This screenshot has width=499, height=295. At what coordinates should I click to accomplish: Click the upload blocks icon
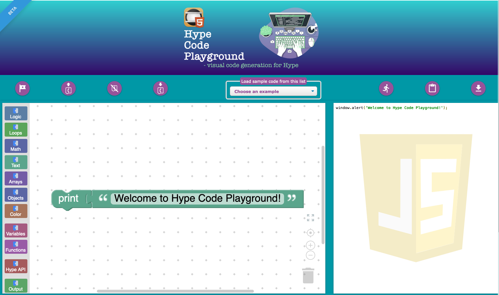tap(68, 89)
